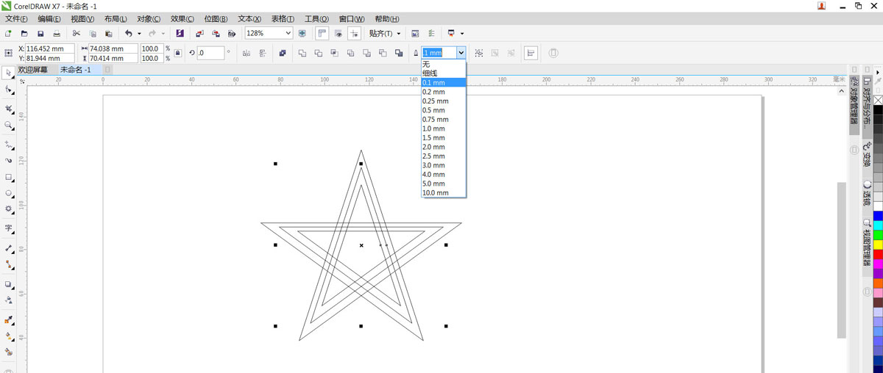Select the Ellipse tool
Image resolution: width=883 pixels, height=373 pixels.
click(x=9, y=194)
